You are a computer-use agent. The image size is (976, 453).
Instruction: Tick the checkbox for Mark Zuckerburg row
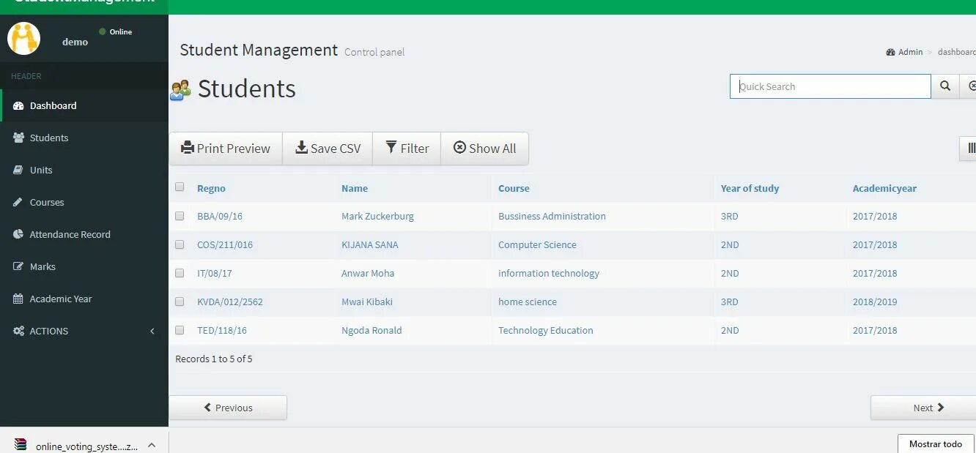coord(180,216)
